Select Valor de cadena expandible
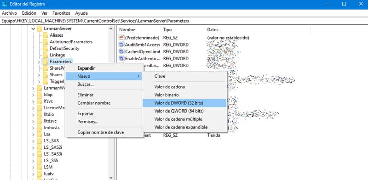 pyautogui.click(x=184, y=127)
